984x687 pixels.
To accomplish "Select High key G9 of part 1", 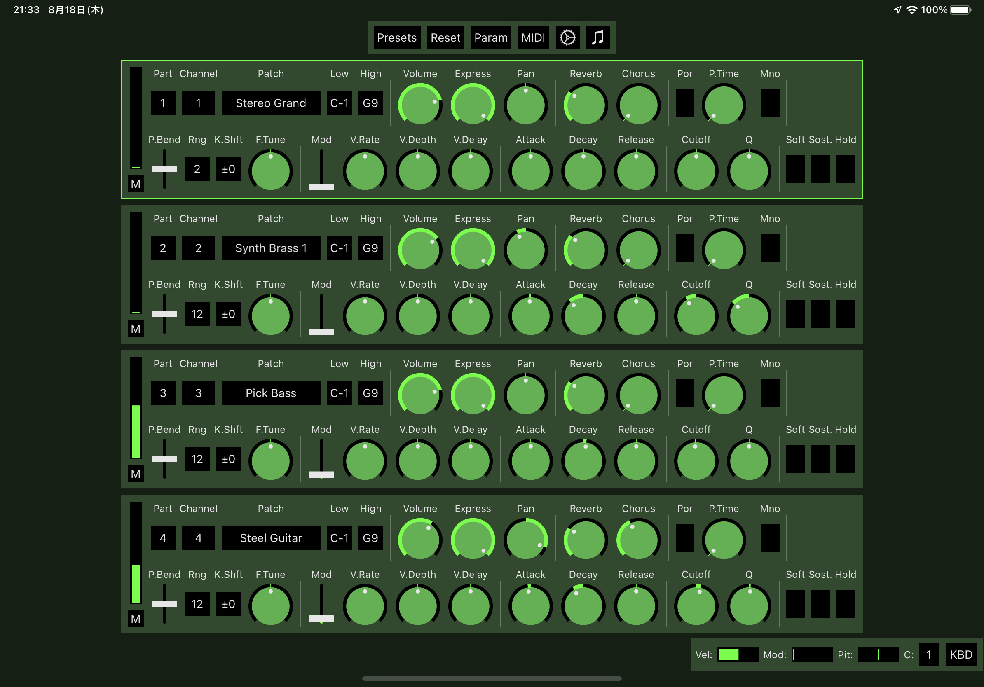I will [x=370, y=103].
